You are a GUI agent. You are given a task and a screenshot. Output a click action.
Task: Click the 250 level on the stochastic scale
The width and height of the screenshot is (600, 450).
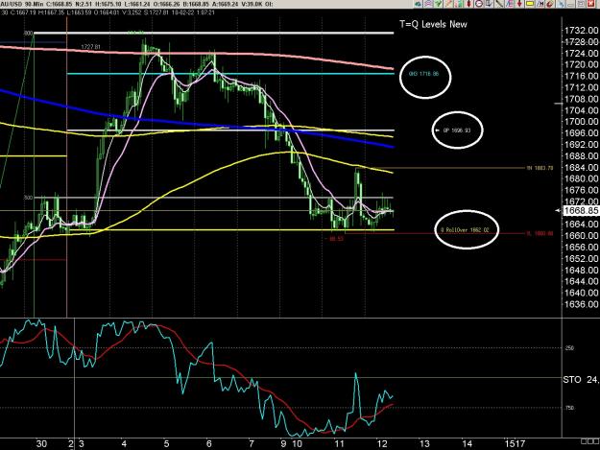(569, 348)
